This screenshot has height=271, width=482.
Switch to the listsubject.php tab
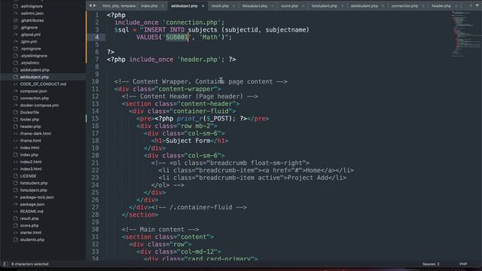[x=255, y=6]
